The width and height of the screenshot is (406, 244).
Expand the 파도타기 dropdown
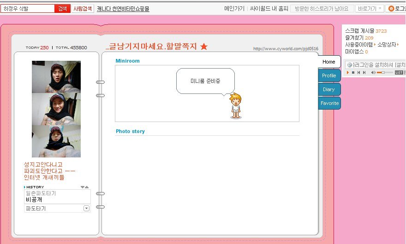tap(86, 209)
